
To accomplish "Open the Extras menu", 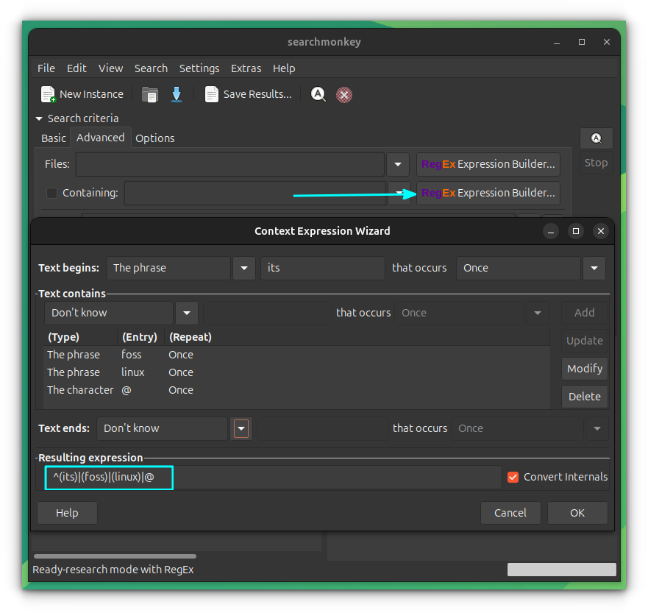I will 246,68.
